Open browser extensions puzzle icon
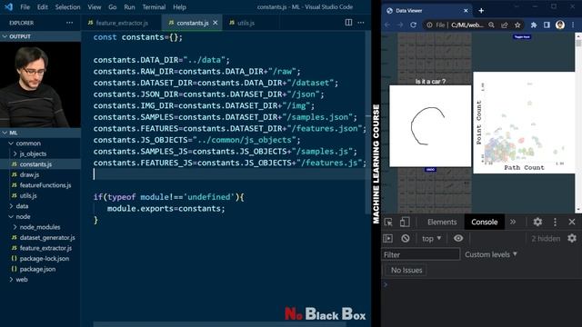The height and width of the screenshot is (327, 582). (x=534, y=25)
